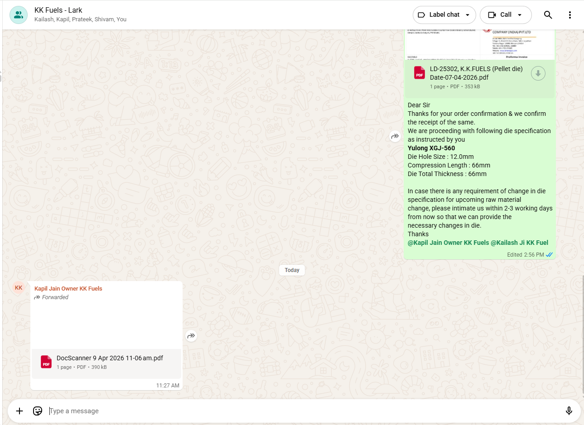
Task: Open the three-dot chat menu
Action: (570, 15)
